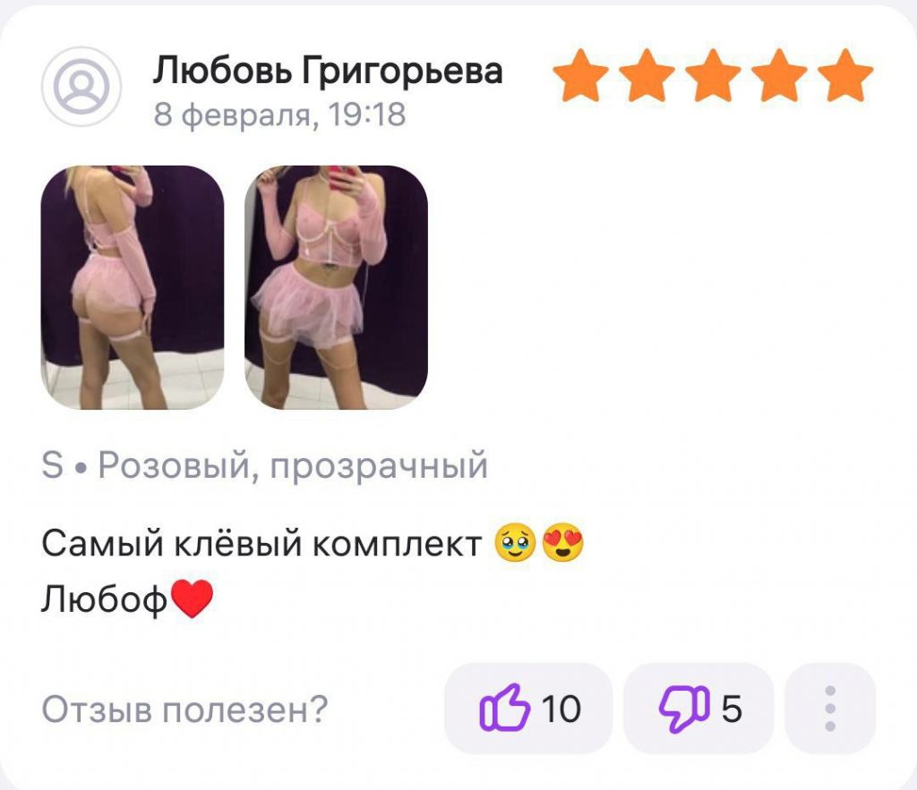Open the second review photo showing front view

point(337,287)
